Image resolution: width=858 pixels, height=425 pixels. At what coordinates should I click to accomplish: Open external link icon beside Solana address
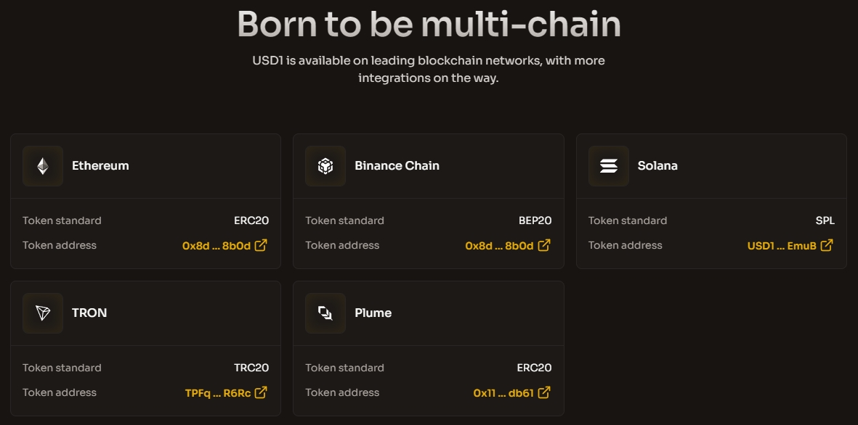coord(827,245)
